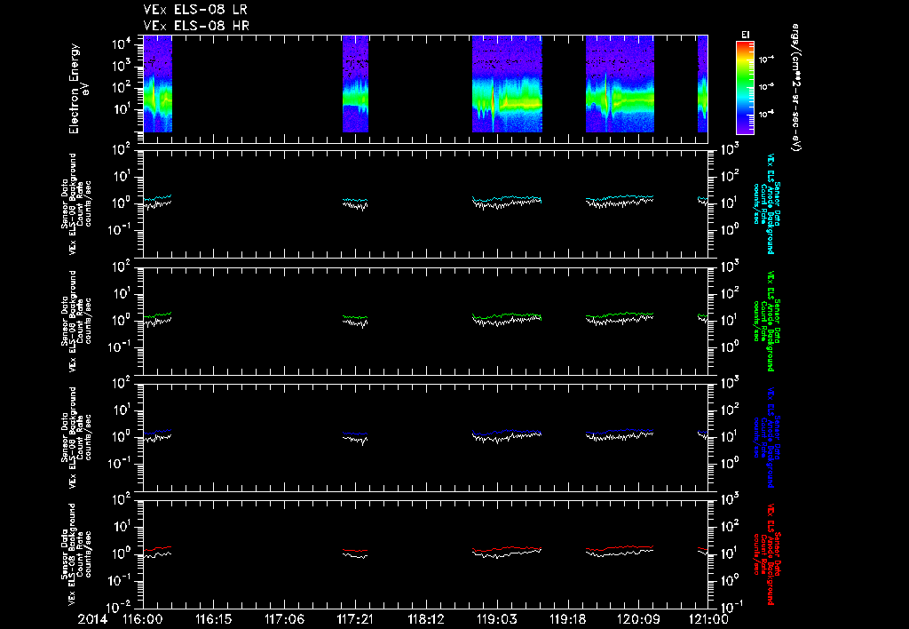Click the "VEx ELS-08 HR" title text

pos(196,26)
